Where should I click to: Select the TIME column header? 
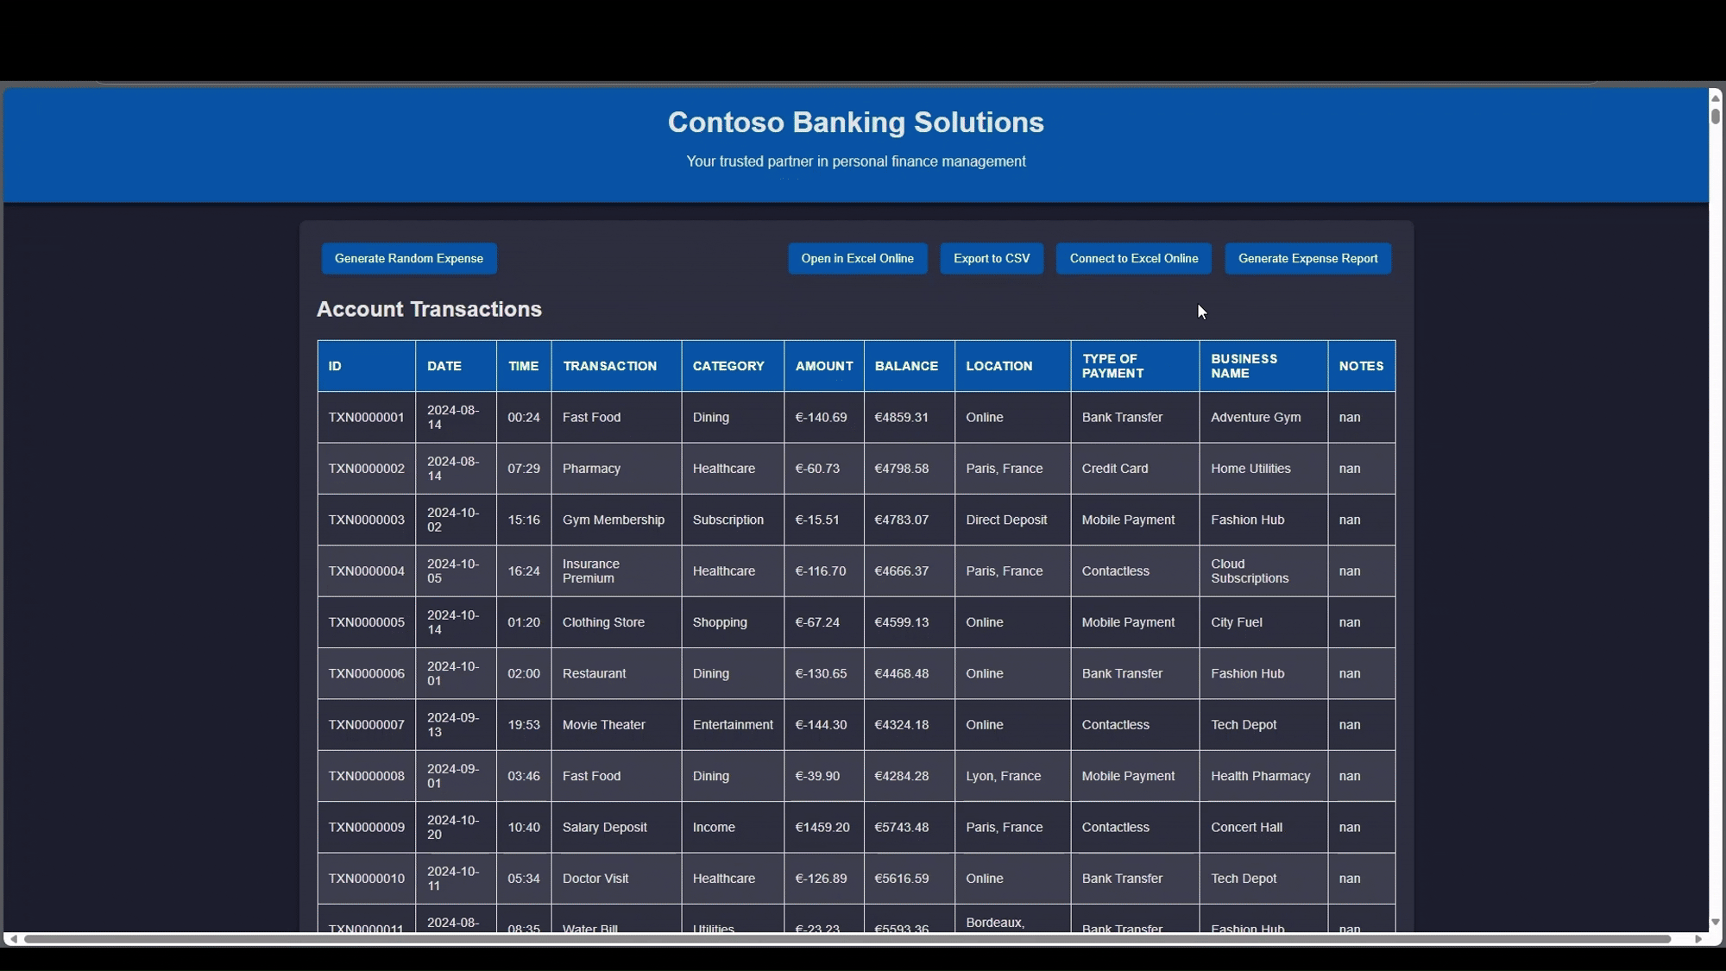524,366
